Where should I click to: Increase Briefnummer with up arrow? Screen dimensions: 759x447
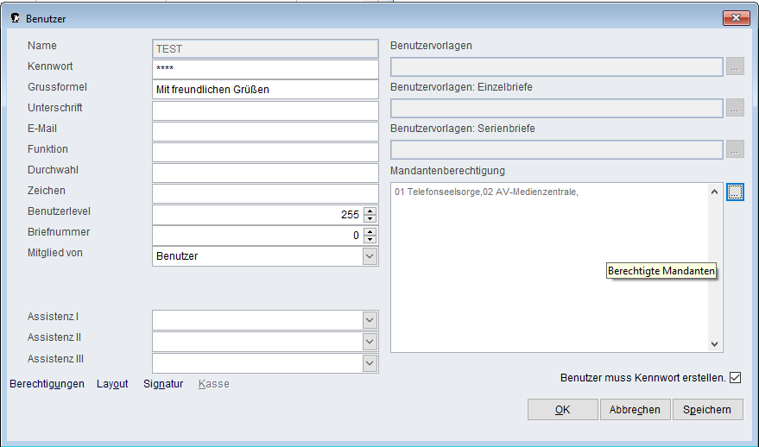click(370, 231)
